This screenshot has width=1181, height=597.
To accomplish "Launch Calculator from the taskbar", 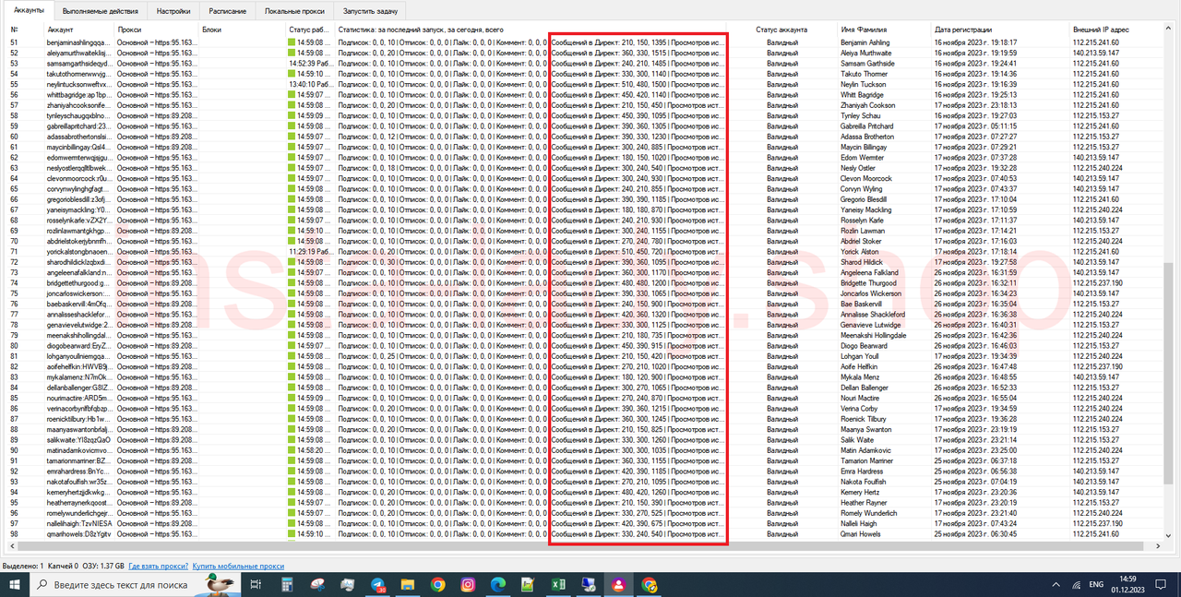I will point(287,584).
